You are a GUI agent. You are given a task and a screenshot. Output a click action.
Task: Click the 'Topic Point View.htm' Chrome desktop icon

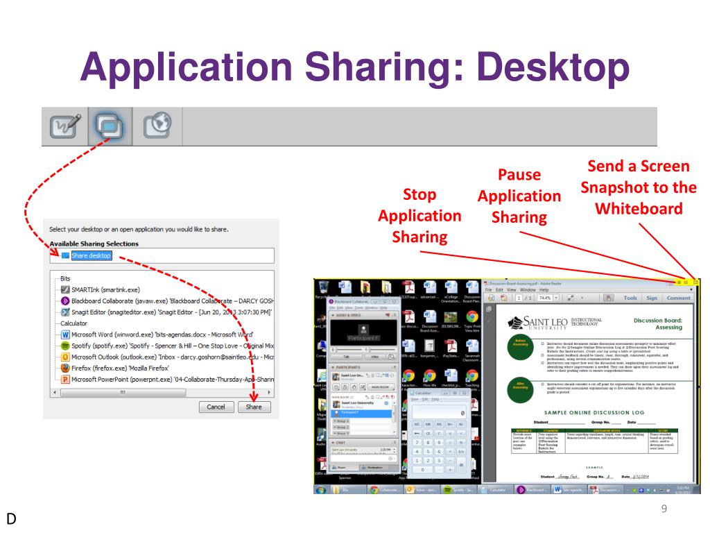(x=471, y=320)
